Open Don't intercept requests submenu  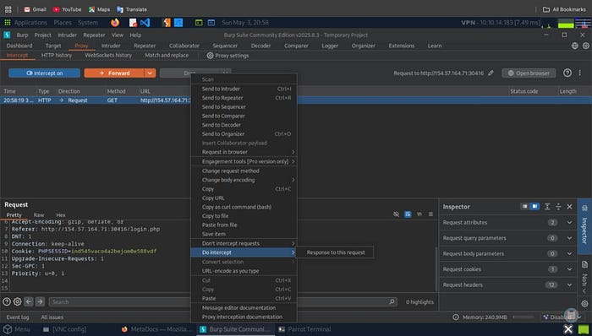click(244, 243)
